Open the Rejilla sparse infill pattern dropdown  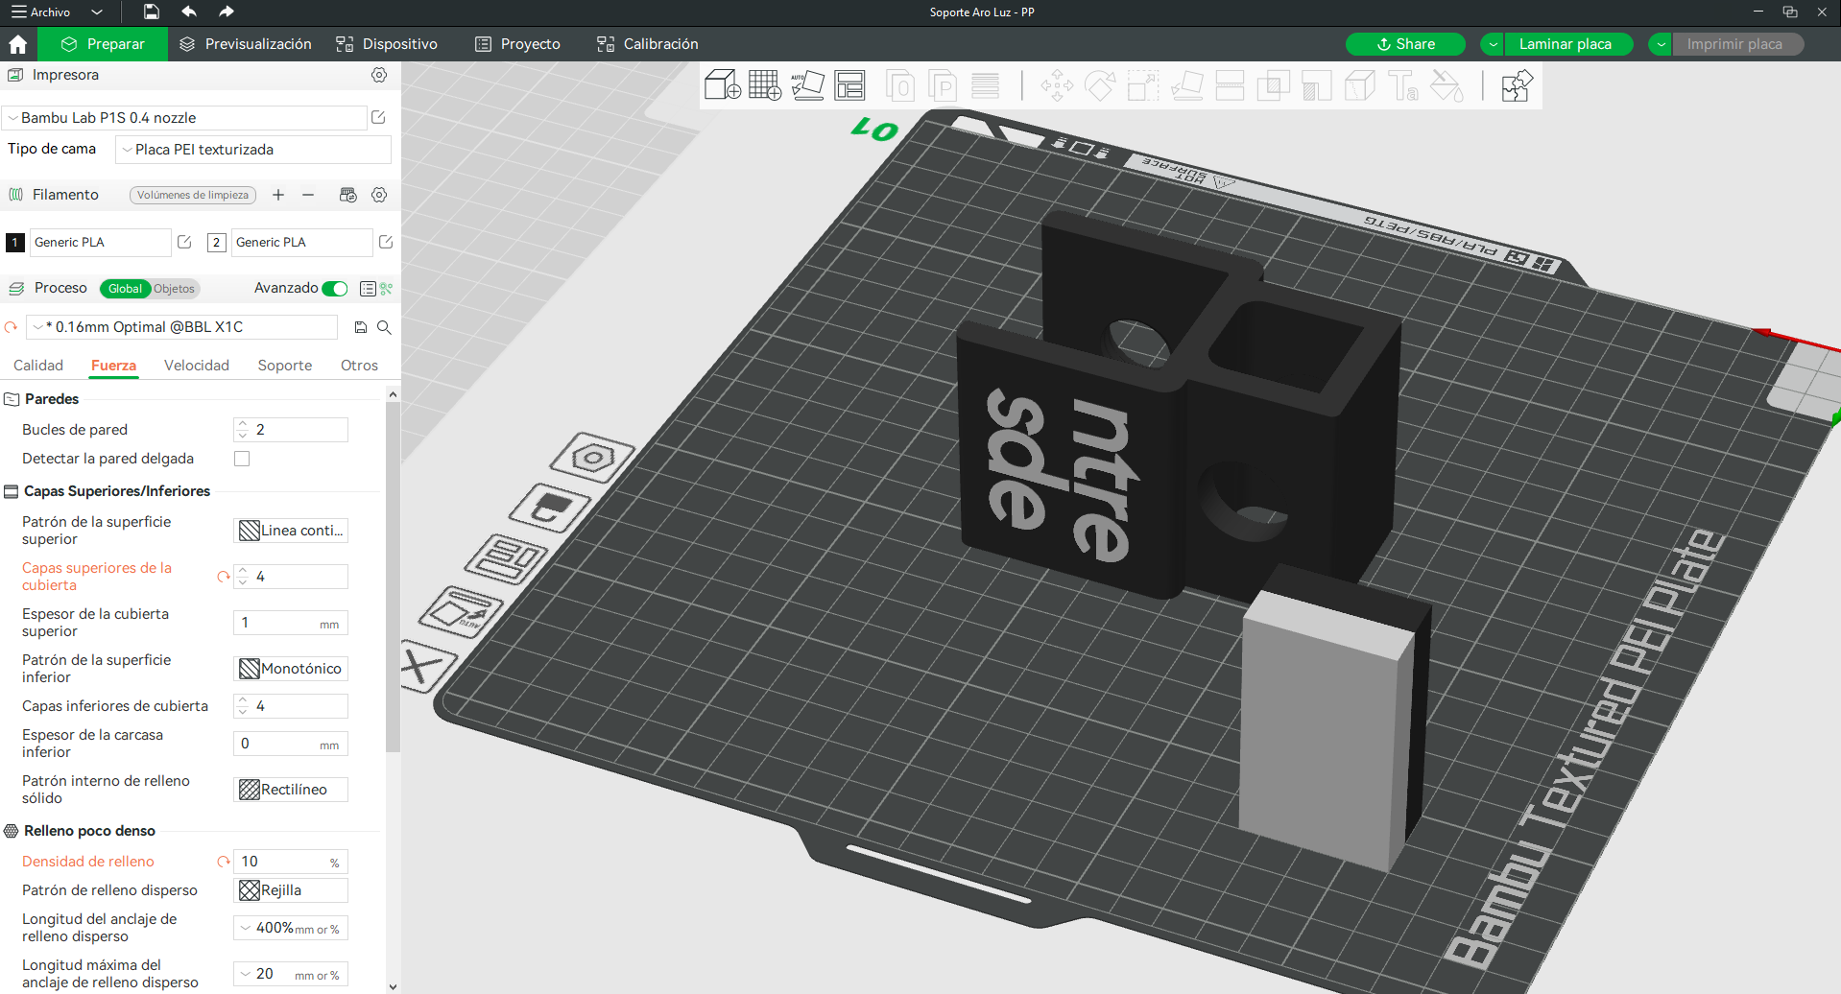[291, 890]
